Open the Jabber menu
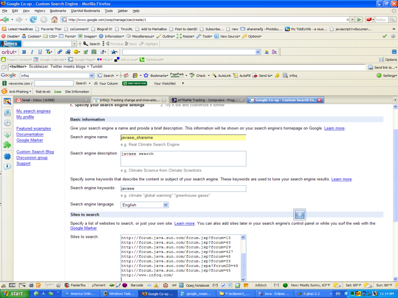The image size is (398, 298). click(x=122, y=11)
